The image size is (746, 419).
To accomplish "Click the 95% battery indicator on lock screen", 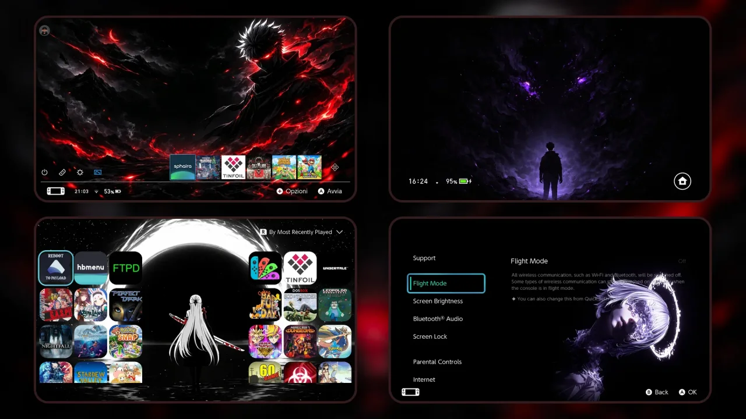I will pyautogui.click(x=459, y=182).
